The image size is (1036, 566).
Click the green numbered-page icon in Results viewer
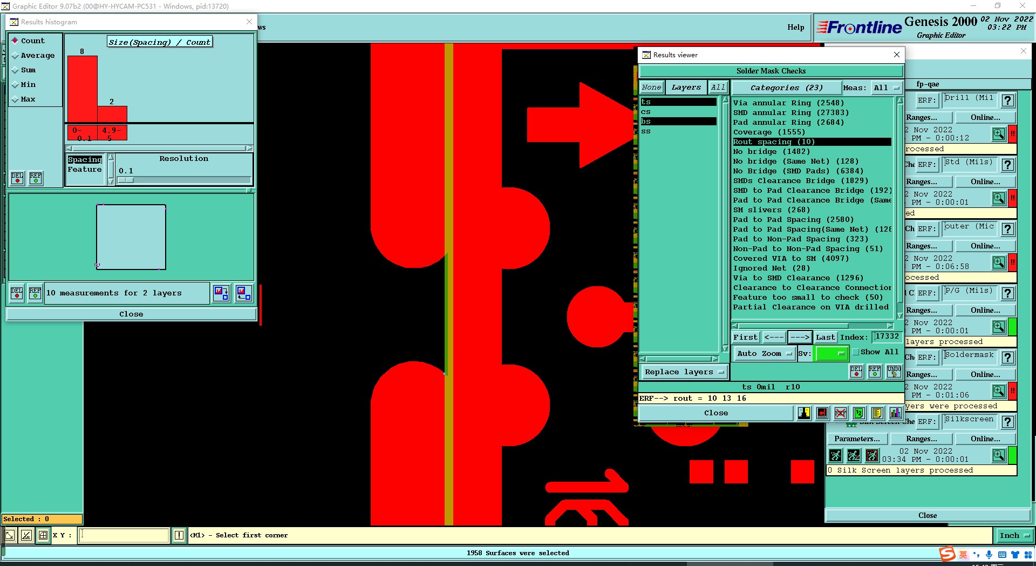[858, 413]
